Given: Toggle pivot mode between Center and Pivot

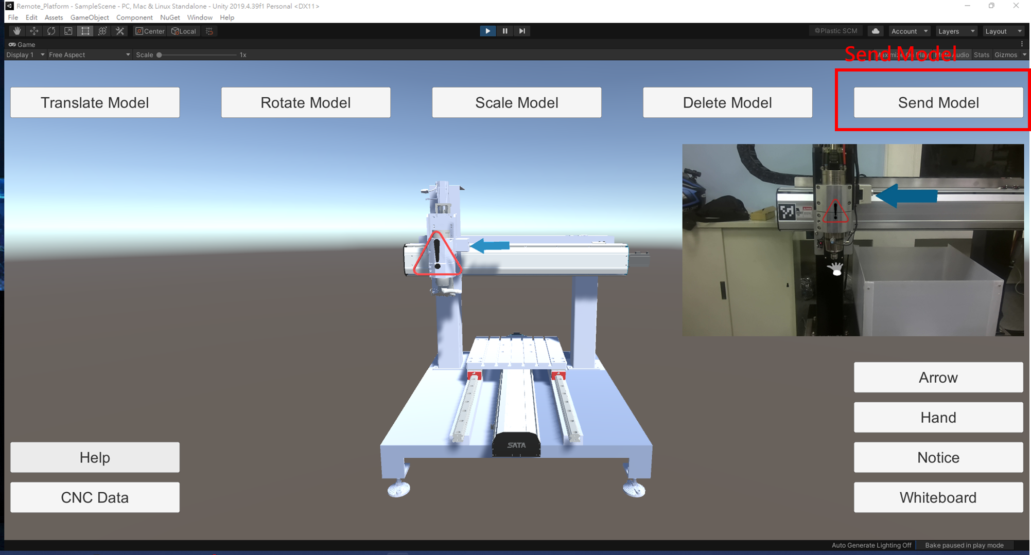Looking at the screenshot, I should 149,31.
